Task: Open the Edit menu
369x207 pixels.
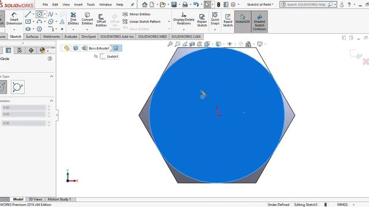Action: point(55,5)
